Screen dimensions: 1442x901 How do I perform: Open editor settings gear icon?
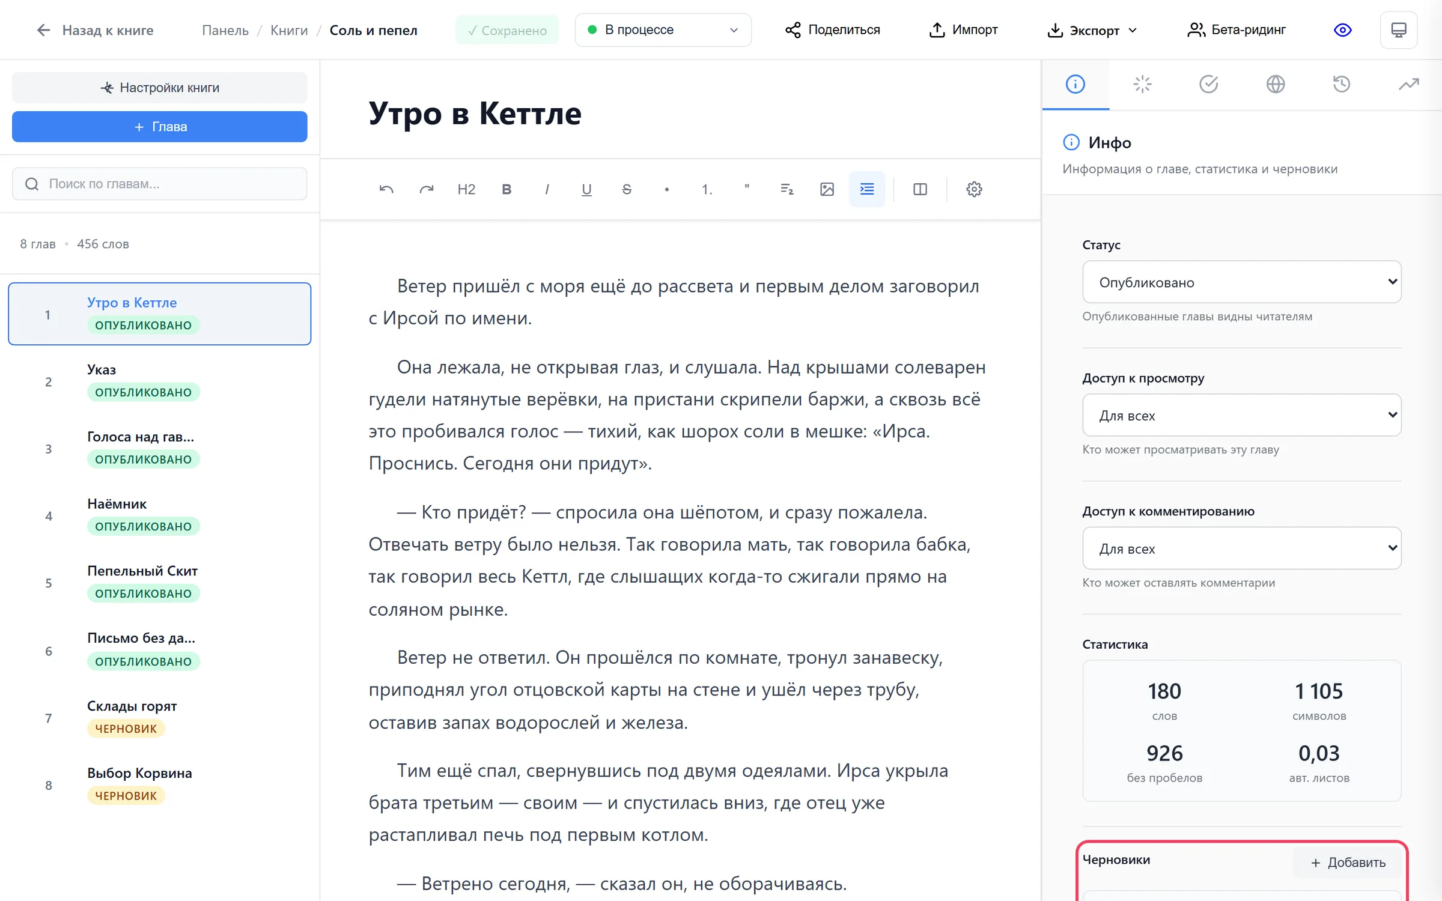pos(974,189)
